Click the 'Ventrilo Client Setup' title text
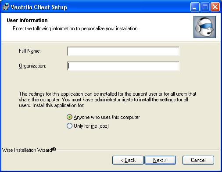The height and width of the screenshot is (172, 222). tap(39, 7)
